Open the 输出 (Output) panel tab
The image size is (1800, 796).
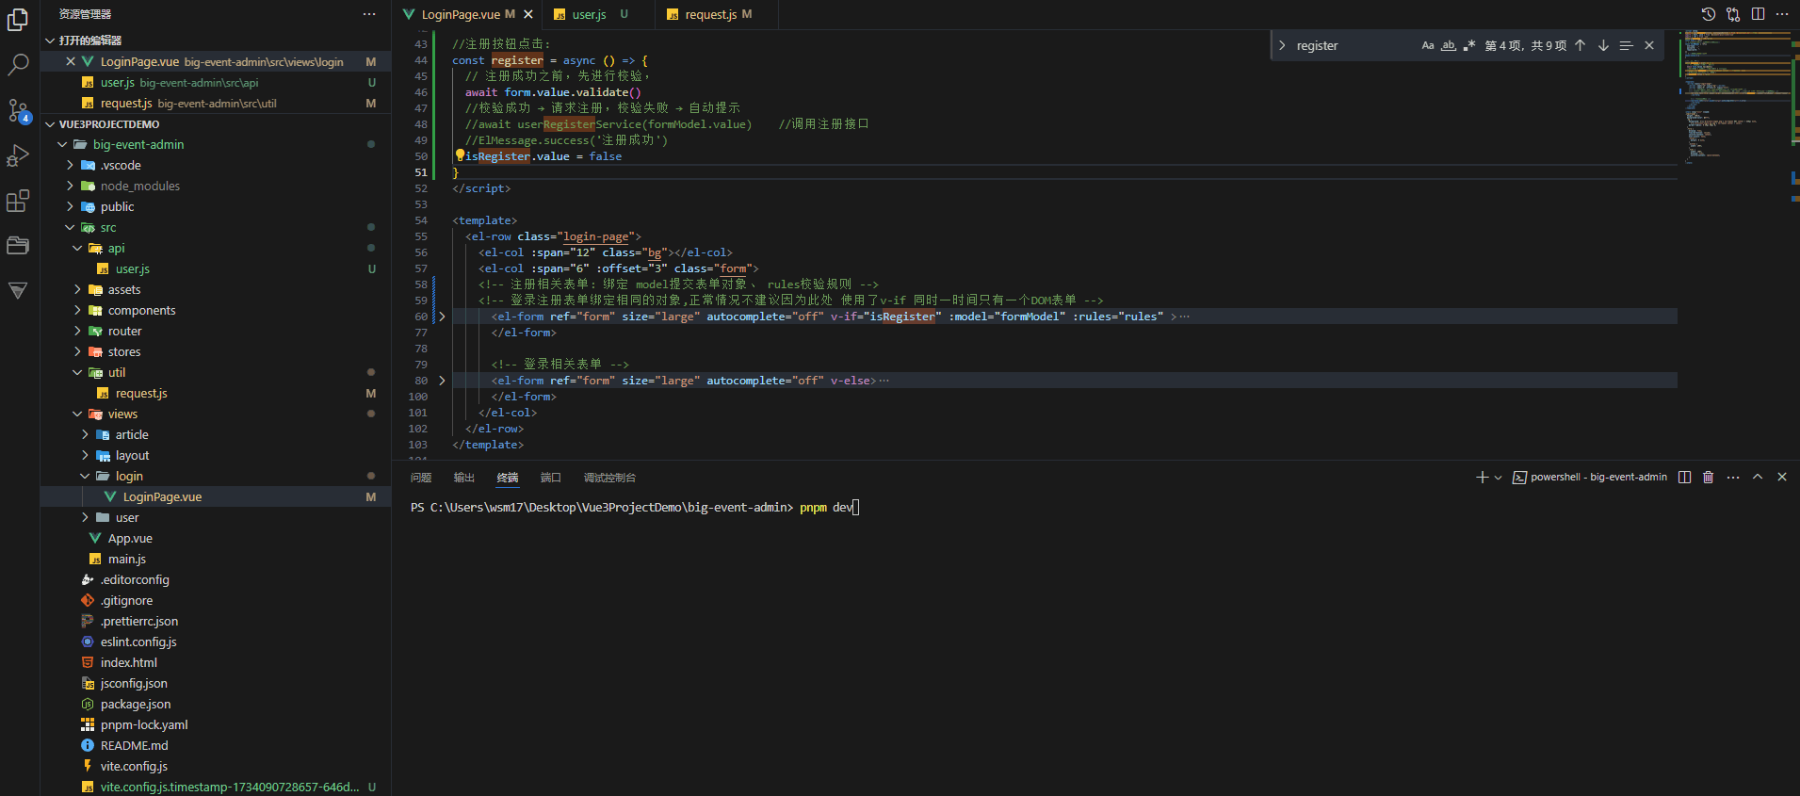(464, 478)
